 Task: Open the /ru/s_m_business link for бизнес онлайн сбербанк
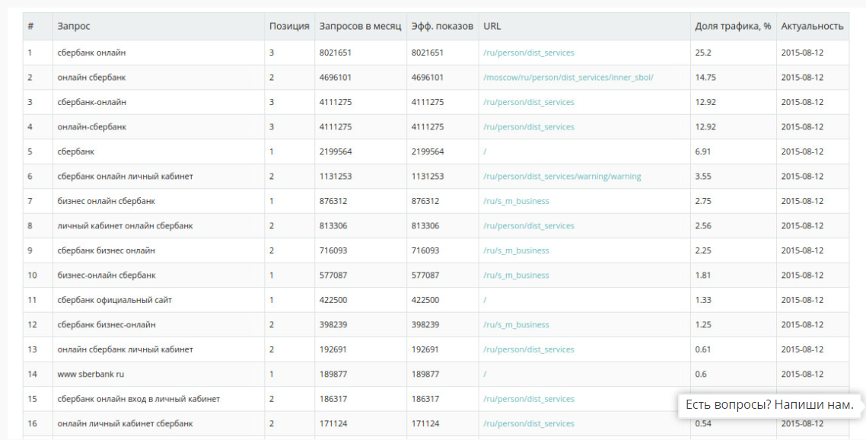pos(517,201)
